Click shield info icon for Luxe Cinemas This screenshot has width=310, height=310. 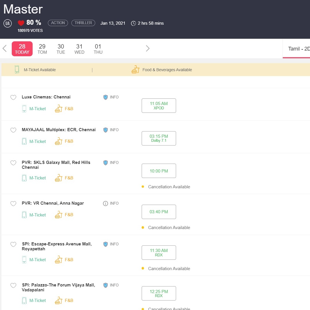(106, 97)
